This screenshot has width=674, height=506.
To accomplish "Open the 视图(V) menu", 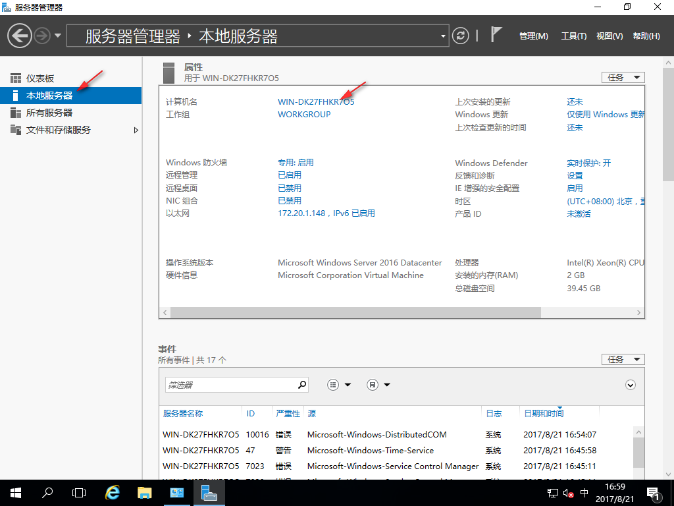I will click(609, 36).
